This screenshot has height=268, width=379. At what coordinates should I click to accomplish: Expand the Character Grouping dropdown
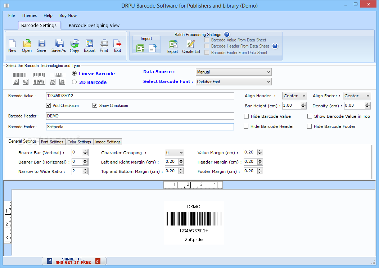tap(175, 153)
